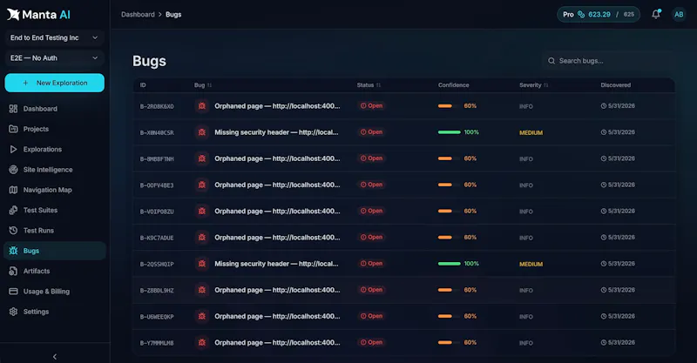Open the Explorations play icon

point(13,149)
